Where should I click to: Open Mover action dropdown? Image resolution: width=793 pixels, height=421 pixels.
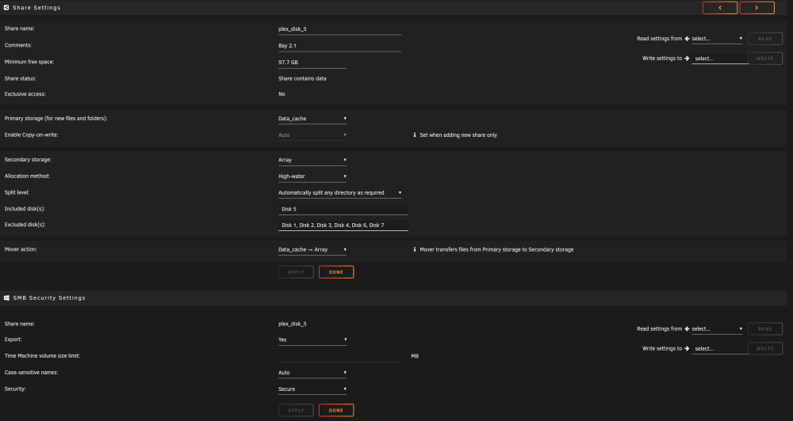click(312, 249)
